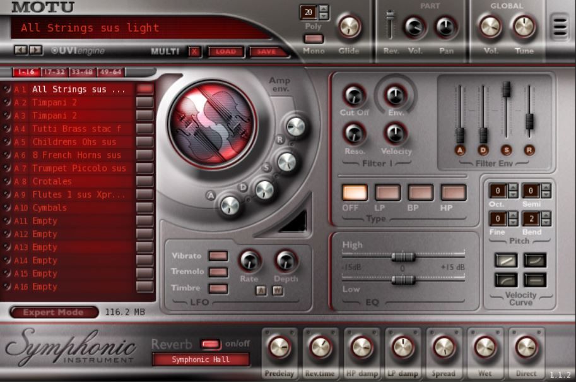The width and height of the screenshot is (576, 382).
Task: Click the Amp env. D knob
Action: pyautogui.click(x=264, y=189)
